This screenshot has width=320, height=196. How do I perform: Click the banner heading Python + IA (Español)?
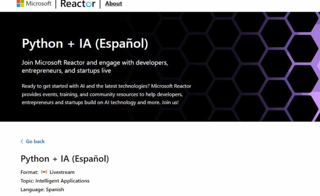click(x=85, y=43)
